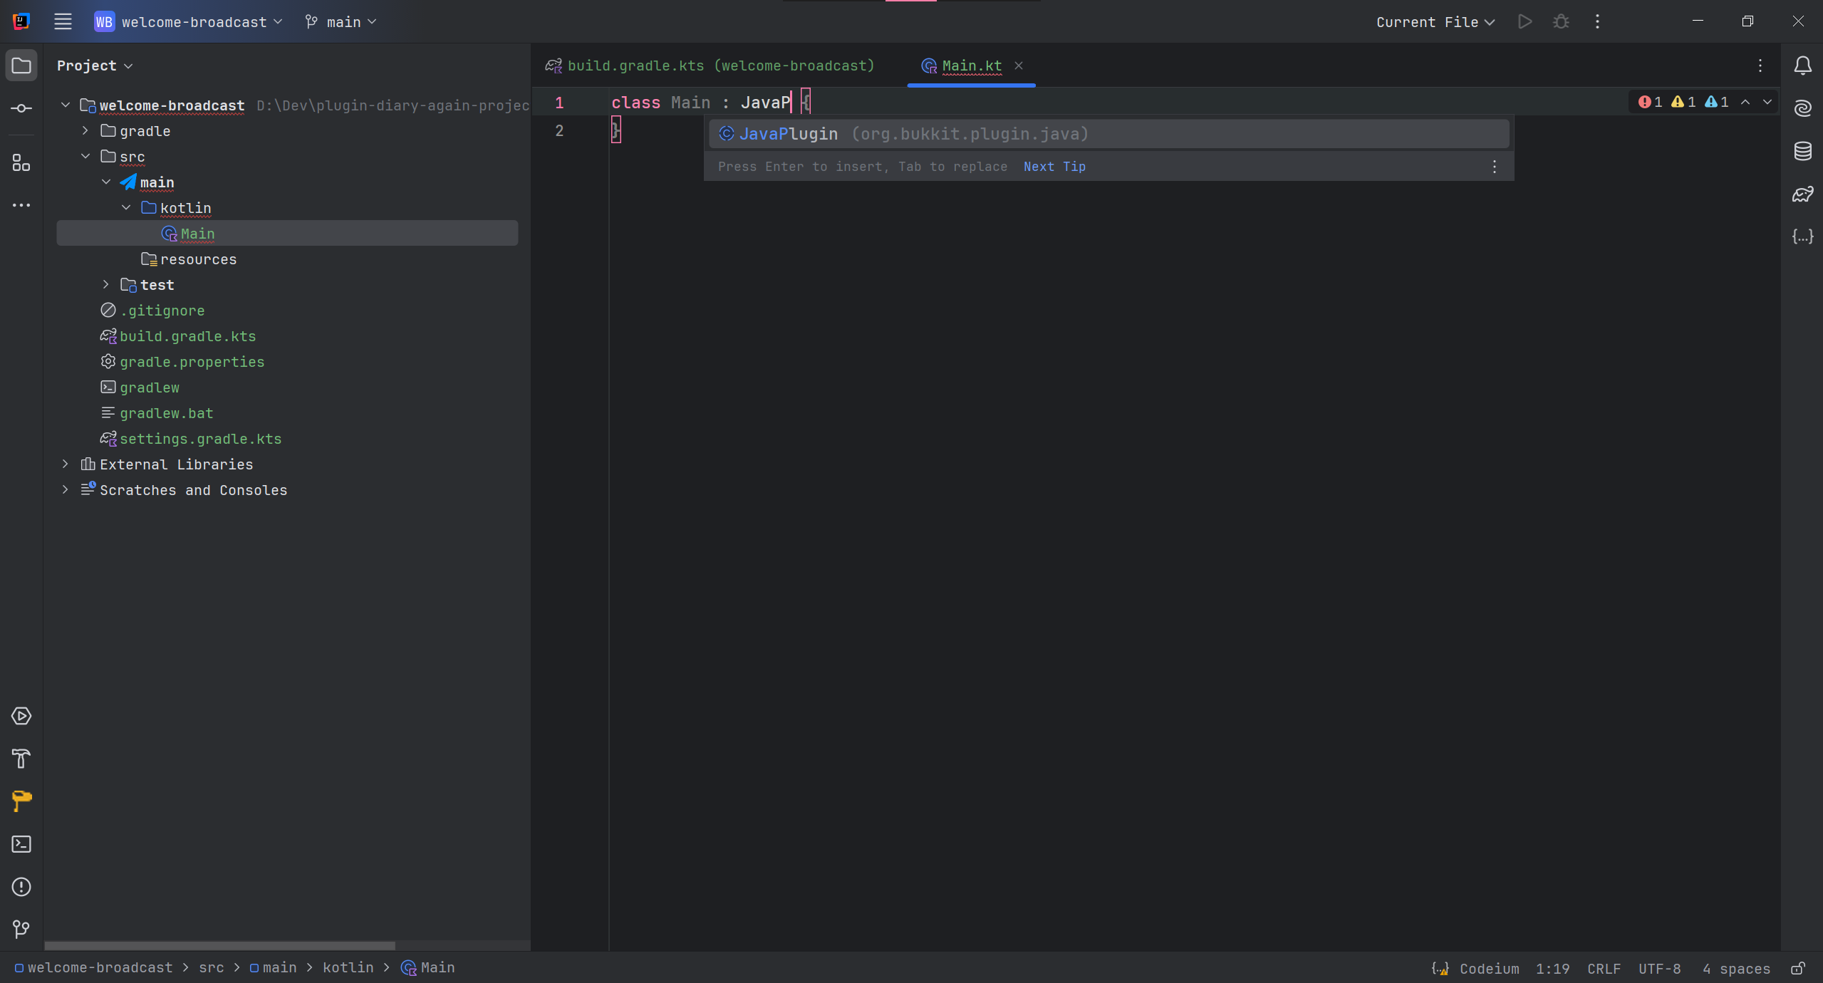
Task: Open the Notifications panel
Action: click(1803, 66)
